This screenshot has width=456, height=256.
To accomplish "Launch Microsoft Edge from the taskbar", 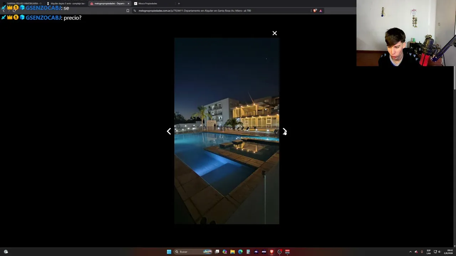I will coord(240,252).
